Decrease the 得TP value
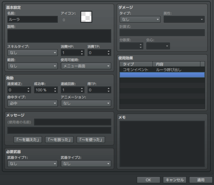Viewport: 214px width, 185px height. click(109, 91)
